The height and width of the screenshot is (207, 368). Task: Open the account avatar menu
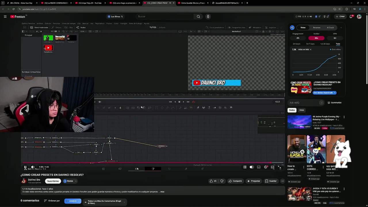point(359,16)
